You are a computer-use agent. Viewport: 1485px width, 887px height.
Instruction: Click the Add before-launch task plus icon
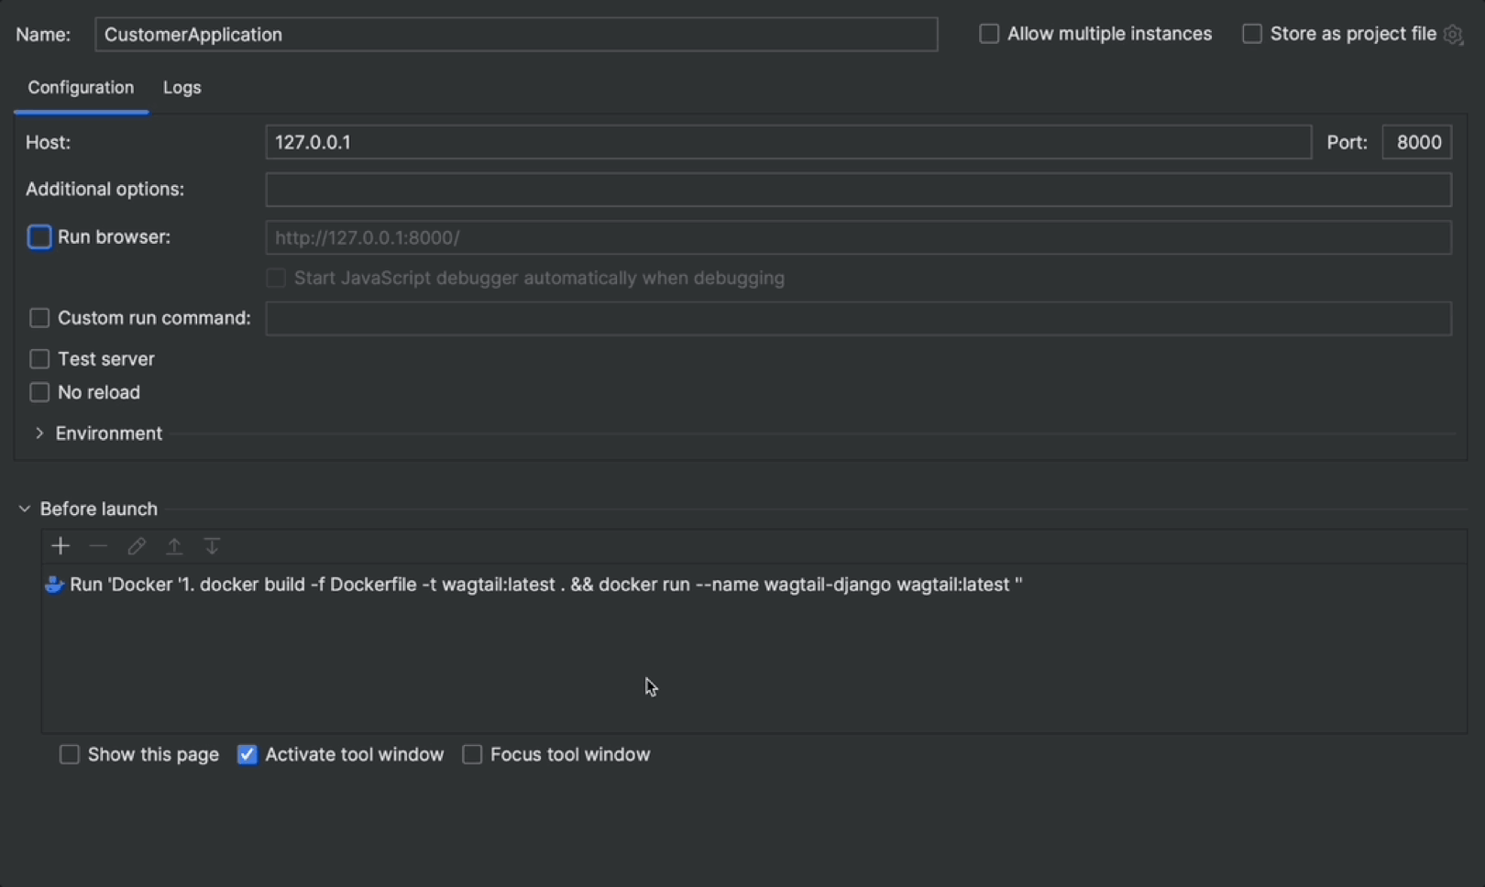60,547
